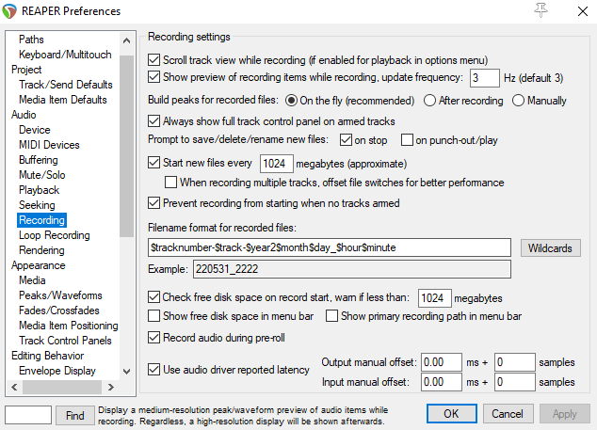Click the REAPER logo icon in the title bar
The image size is (597, 430).
tap(9, 11)
